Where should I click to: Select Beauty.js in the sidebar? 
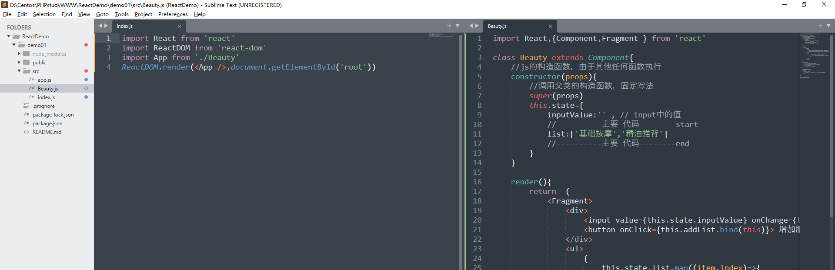pos(48,89)
